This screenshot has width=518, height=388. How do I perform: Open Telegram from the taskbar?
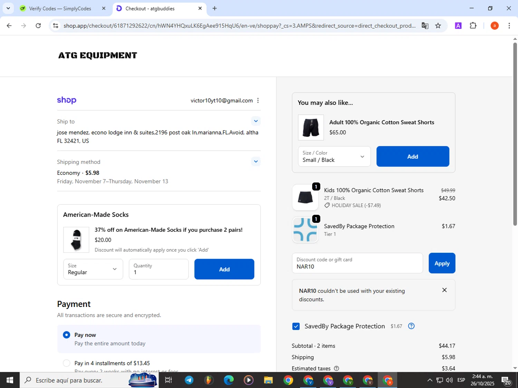point(189,380)
